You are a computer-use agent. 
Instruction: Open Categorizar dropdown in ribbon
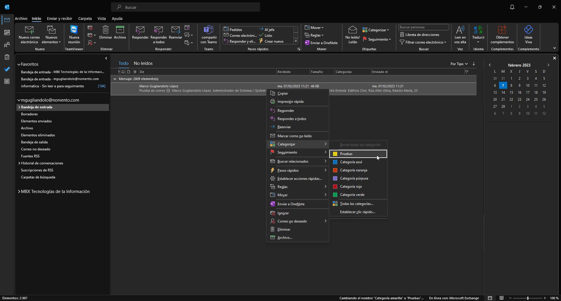(x=376, y=30)
